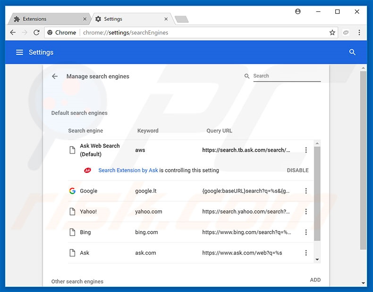The height and width of the screenshot is (292, 373).
Task: Click the bing.com keyword
Action: pyautogui.click(x=146, y=232)
